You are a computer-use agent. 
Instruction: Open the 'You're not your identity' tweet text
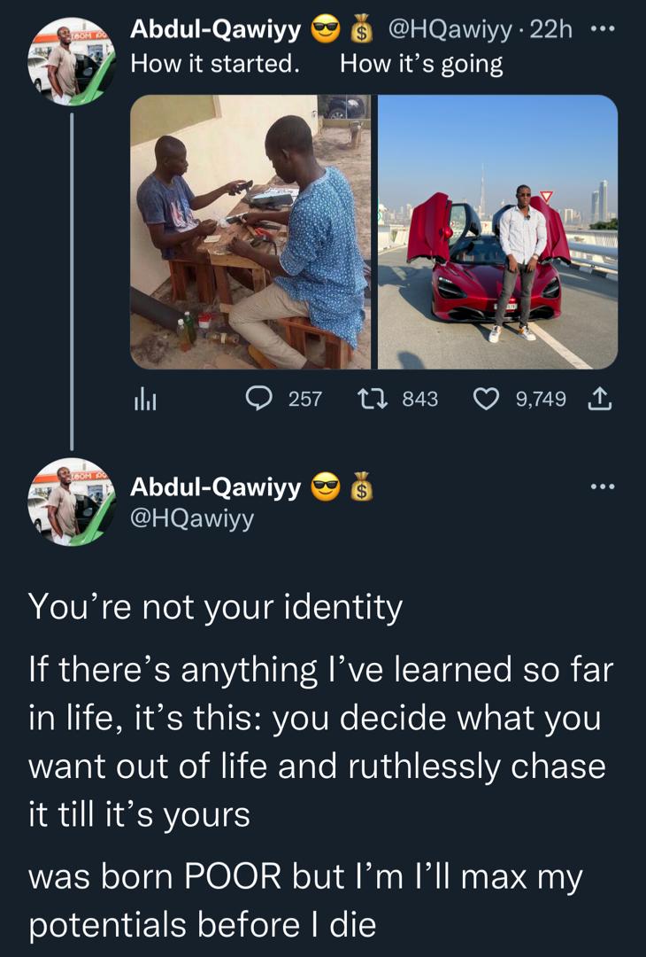pos(216,607)
